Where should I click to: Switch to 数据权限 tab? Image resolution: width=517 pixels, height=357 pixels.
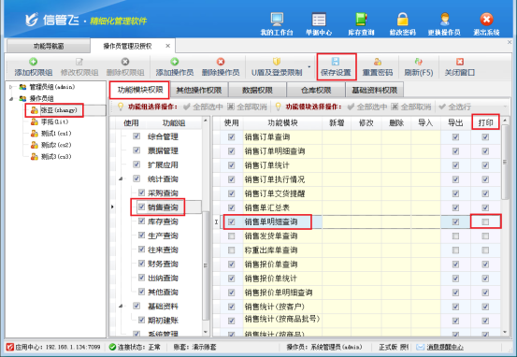(x=257, y=90)
